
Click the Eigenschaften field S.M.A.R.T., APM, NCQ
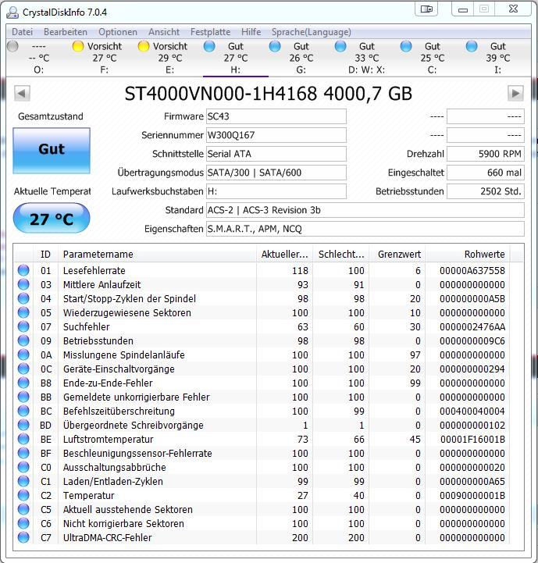click(x=365, y=229)
